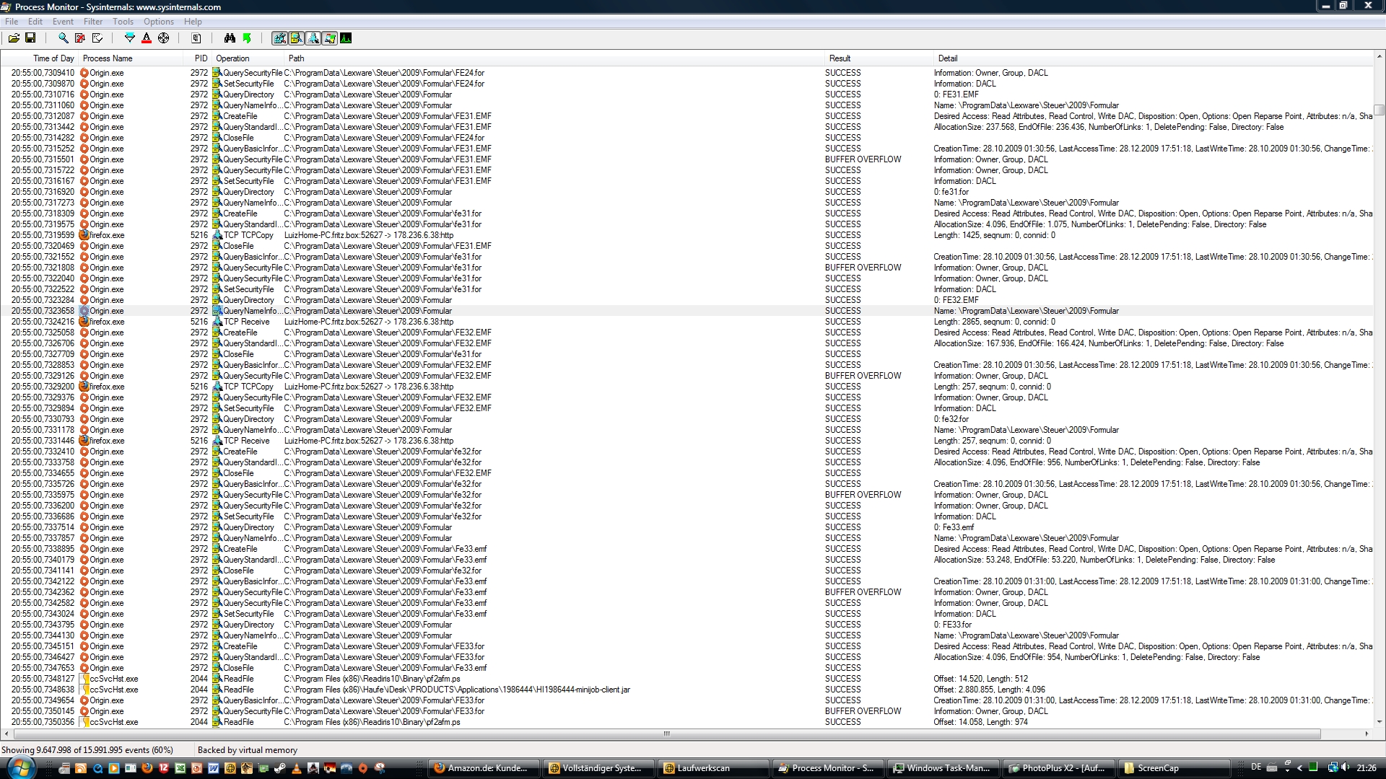Click the PID column header

coord(197,58)
